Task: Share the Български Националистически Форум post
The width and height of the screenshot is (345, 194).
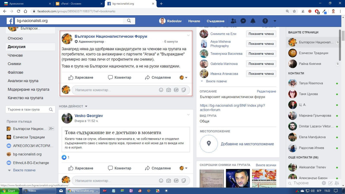Action: [x=158, y=78]
